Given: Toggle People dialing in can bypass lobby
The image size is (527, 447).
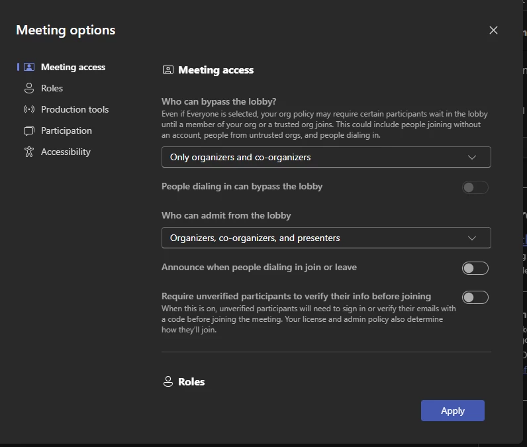Looking at the screenshot, I should 475,187.
